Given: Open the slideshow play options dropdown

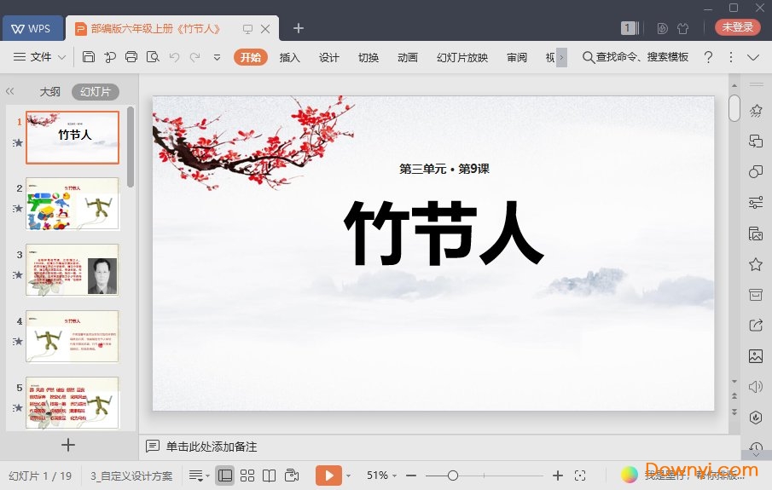Looking at the screenshot, I should click(349, 476).
